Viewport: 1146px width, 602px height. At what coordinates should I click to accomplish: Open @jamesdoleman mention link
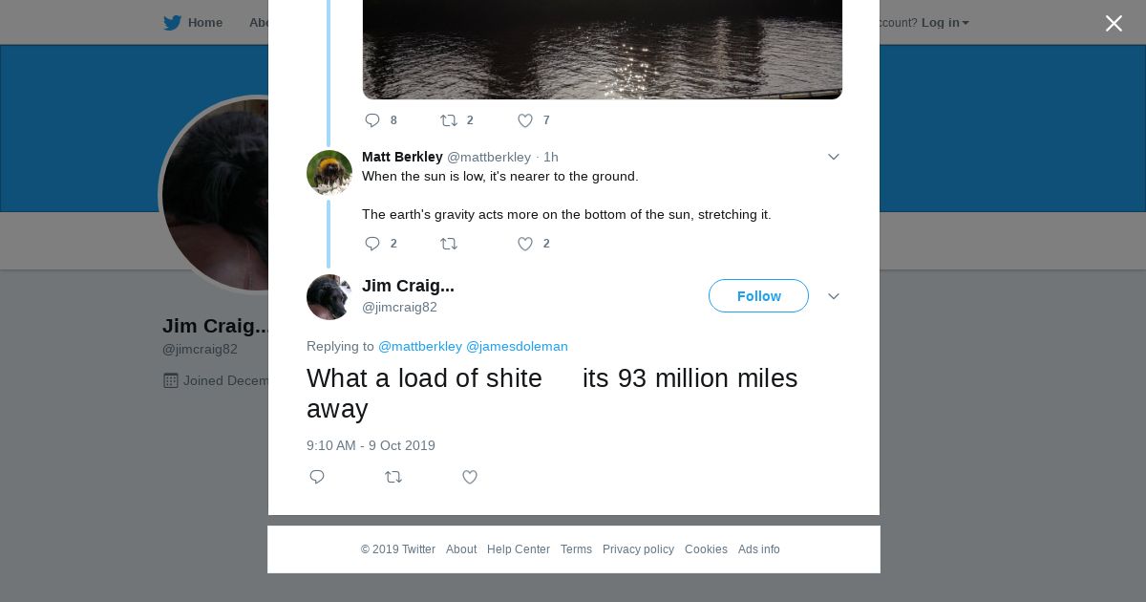point(517,346)
